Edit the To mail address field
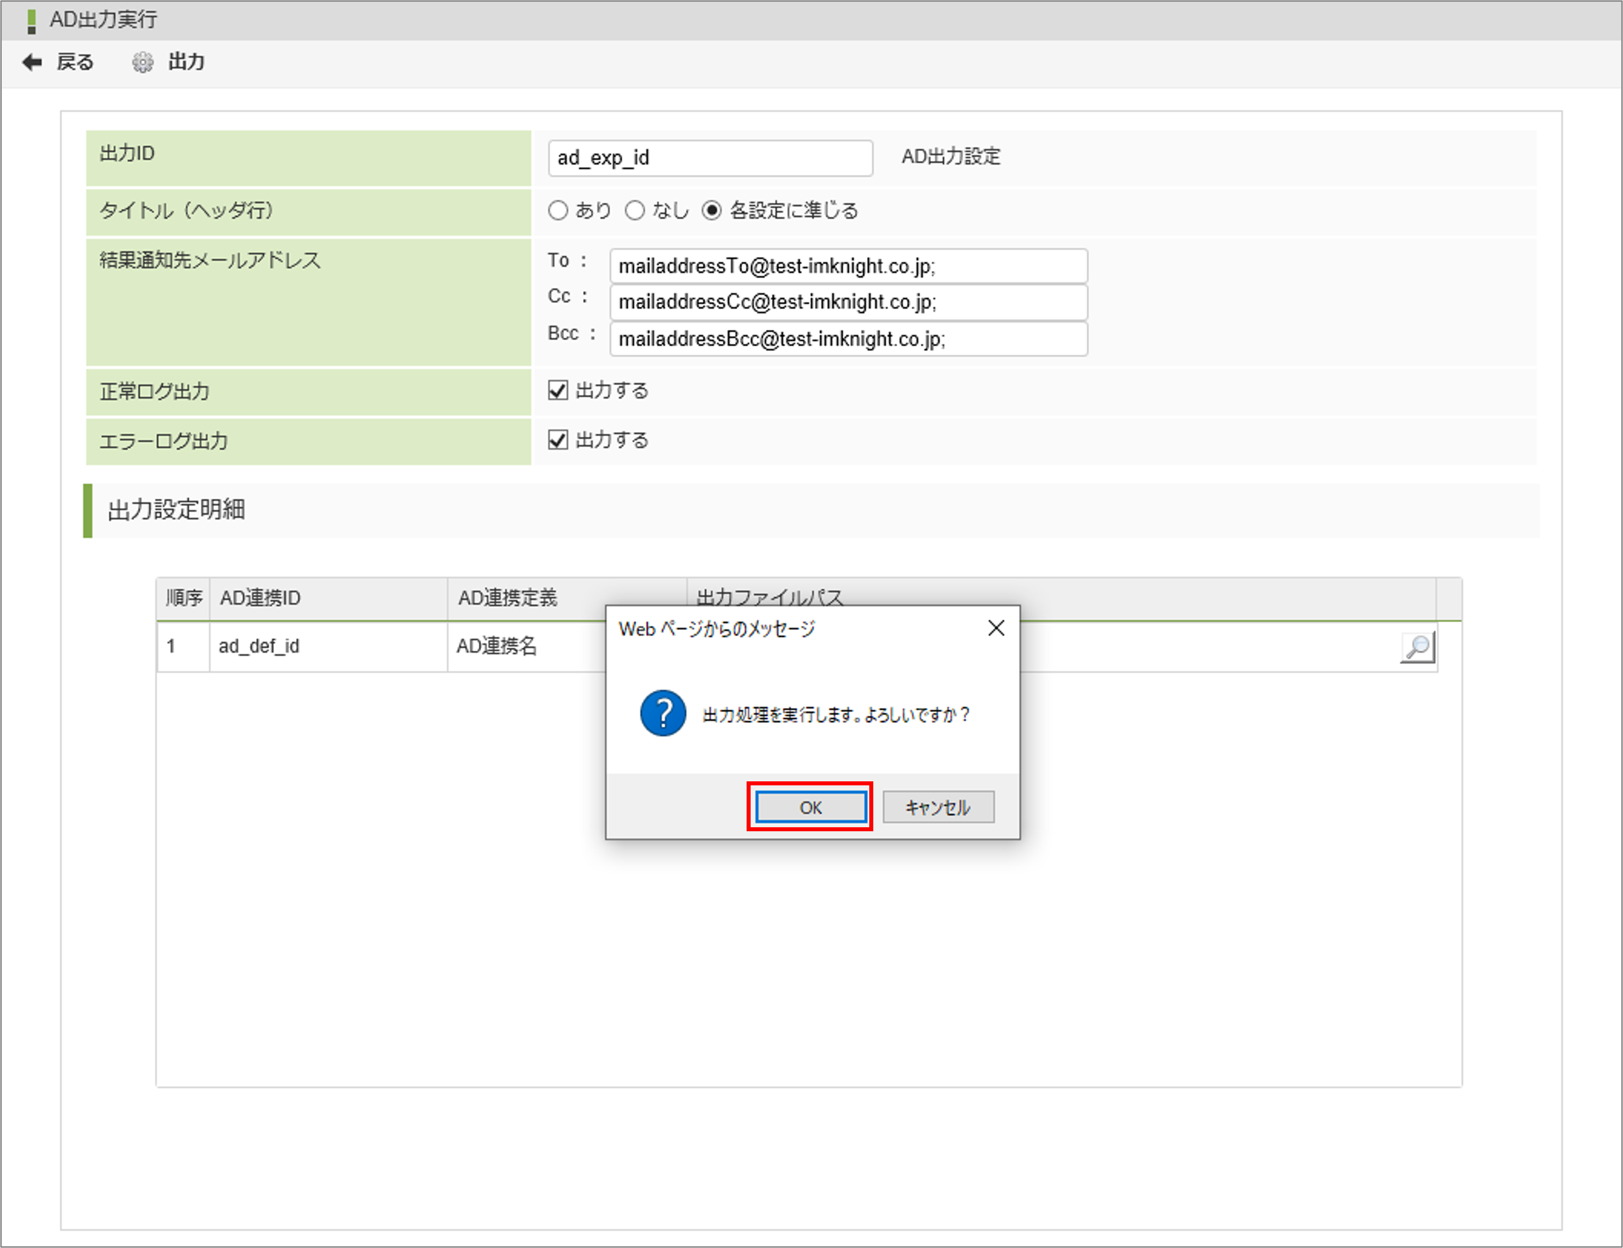1623x1248 pixels. [x=847, y=266]
